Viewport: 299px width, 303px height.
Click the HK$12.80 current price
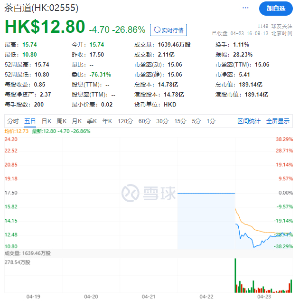pos(45,27)
